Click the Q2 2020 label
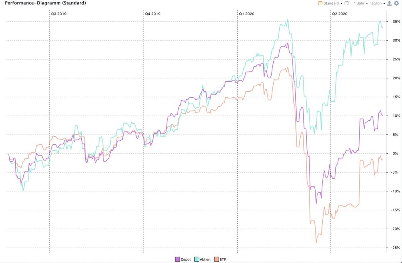The height and width of the screenshot is (263, 402). point(339,13)
